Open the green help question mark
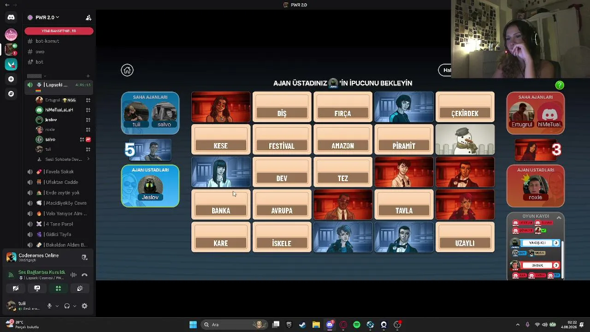590x332 pixels. [560, 85]
